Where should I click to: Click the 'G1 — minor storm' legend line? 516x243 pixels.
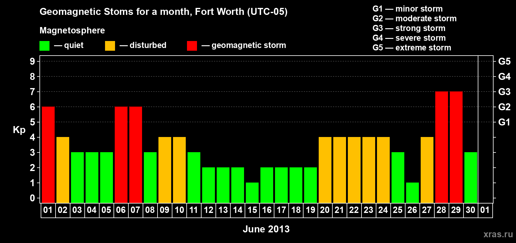click(x=408, y=9)
